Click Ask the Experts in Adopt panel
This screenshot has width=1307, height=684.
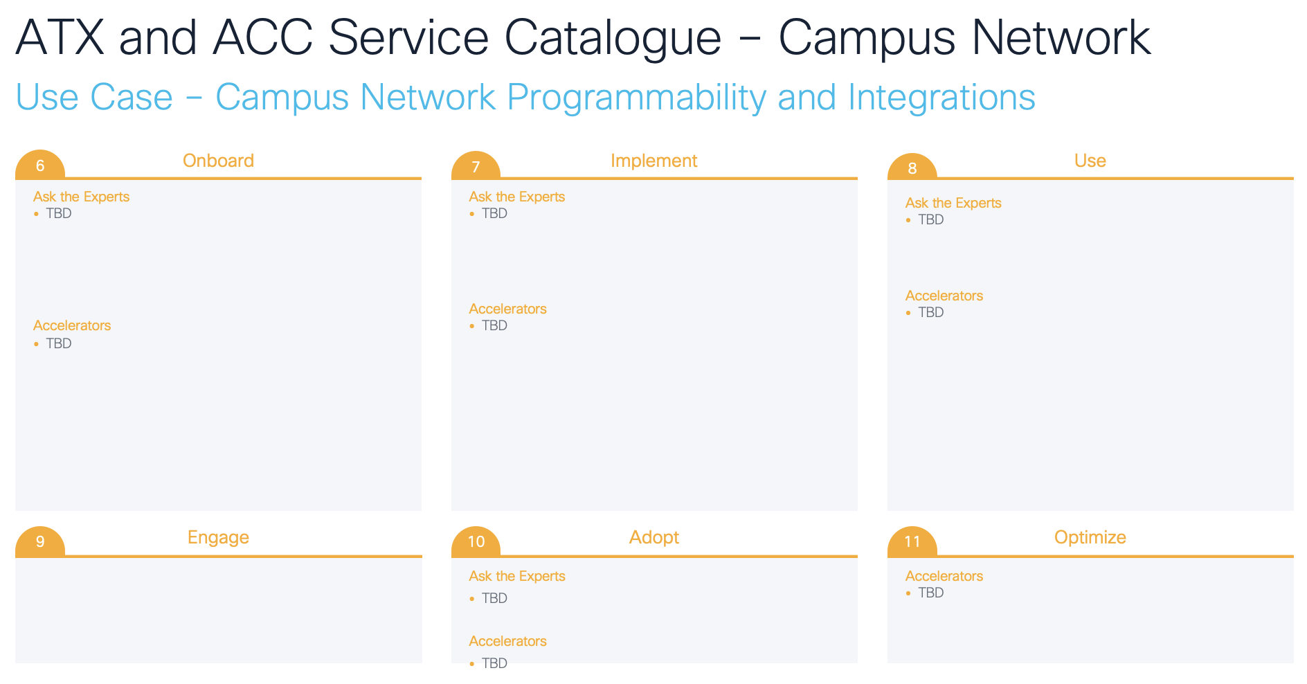pos(516,576)
